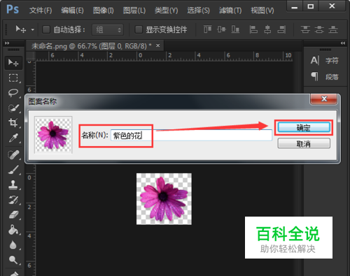Expand the left toolbox panel arrows

click(x=7, y=43)
